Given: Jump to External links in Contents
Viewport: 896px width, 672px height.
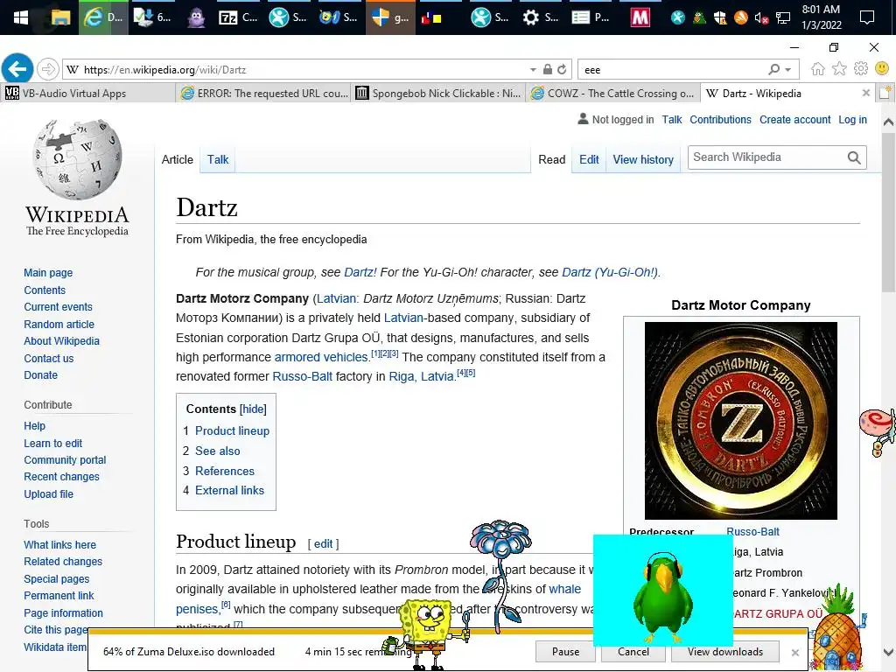Looking at the screenshot, I should point(229,490).
